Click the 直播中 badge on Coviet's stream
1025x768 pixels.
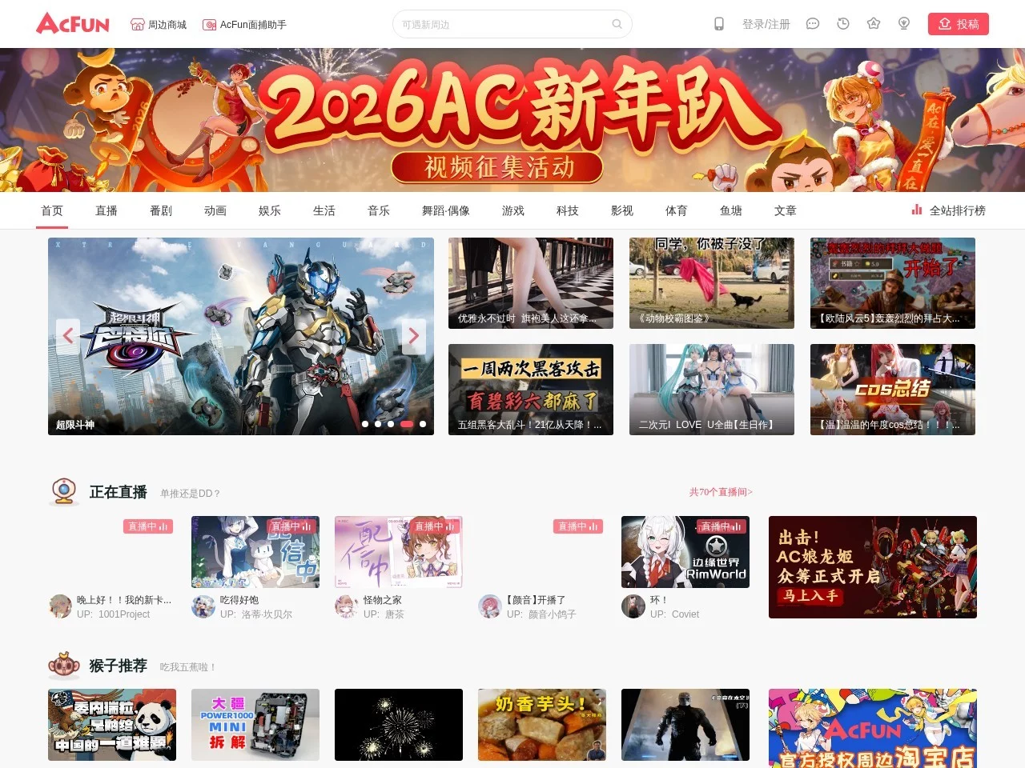click(x=722, y=526)
